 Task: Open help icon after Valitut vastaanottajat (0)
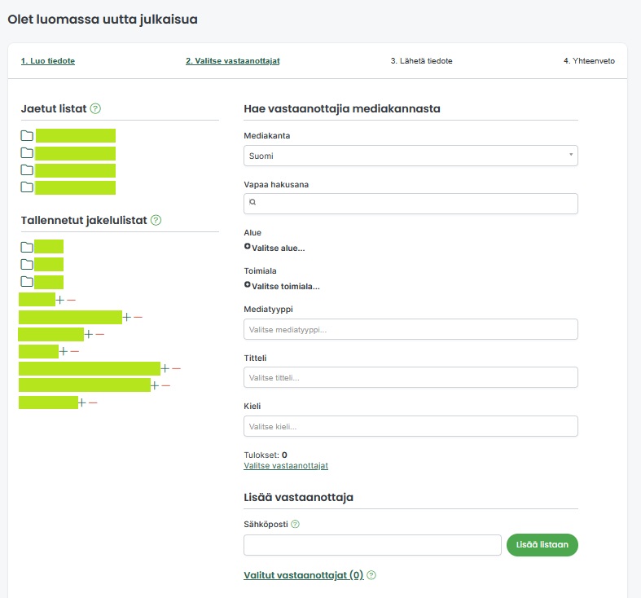tap(371, 575)
